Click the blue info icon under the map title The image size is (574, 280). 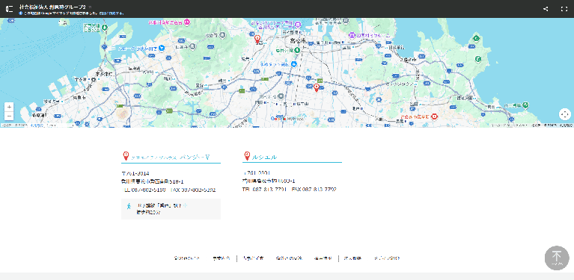coord(21,13)
